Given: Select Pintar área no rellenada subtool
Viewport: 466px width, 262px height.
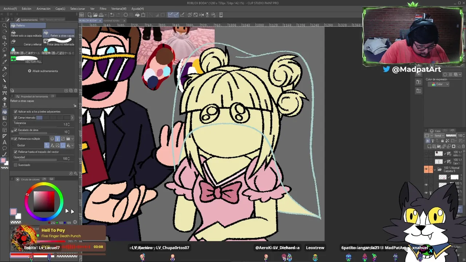Looking at the screenshot, I should tap(59, 43).
